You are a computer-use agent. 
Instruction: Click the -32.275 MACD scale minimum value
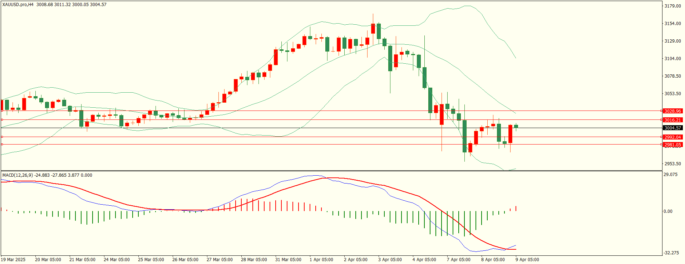tap(671, 253)
